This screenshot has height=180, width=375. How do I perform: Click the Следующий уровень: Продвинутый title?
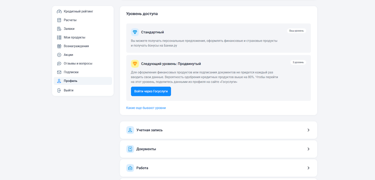[171, 64]
